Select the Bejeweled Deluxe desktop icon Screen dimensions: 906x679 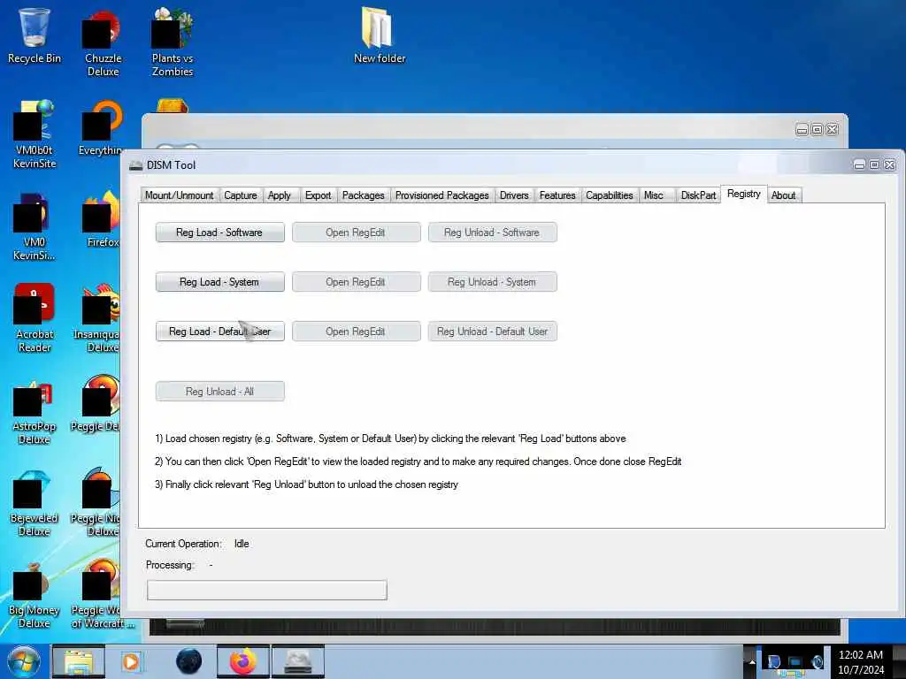click(x=35, y=502)
